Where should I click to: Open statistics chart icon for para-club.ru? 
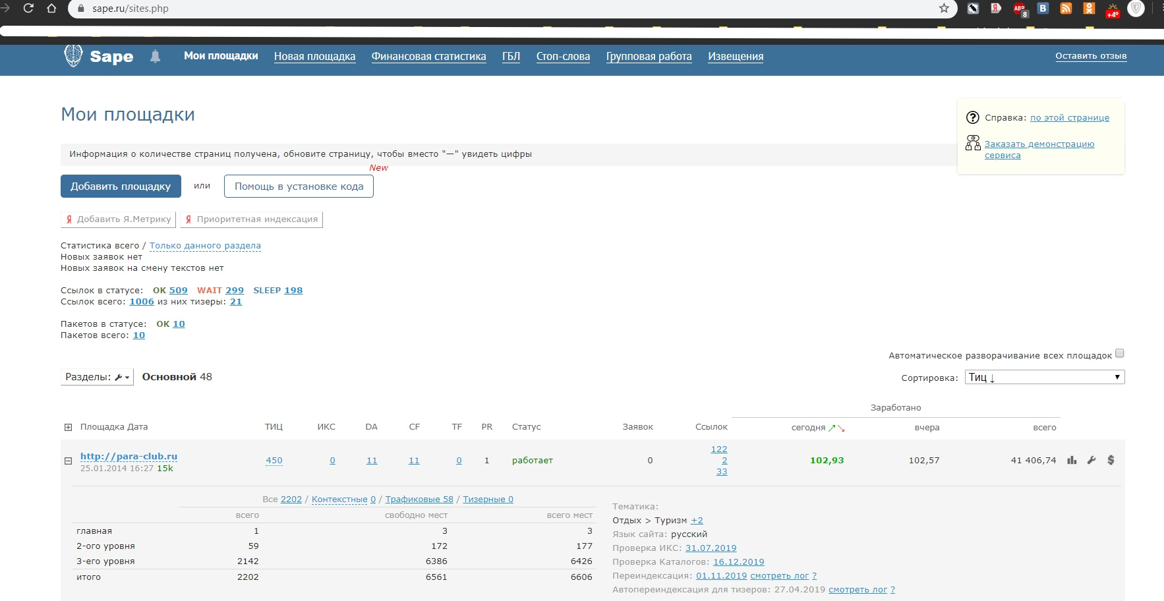point(1072,460)
